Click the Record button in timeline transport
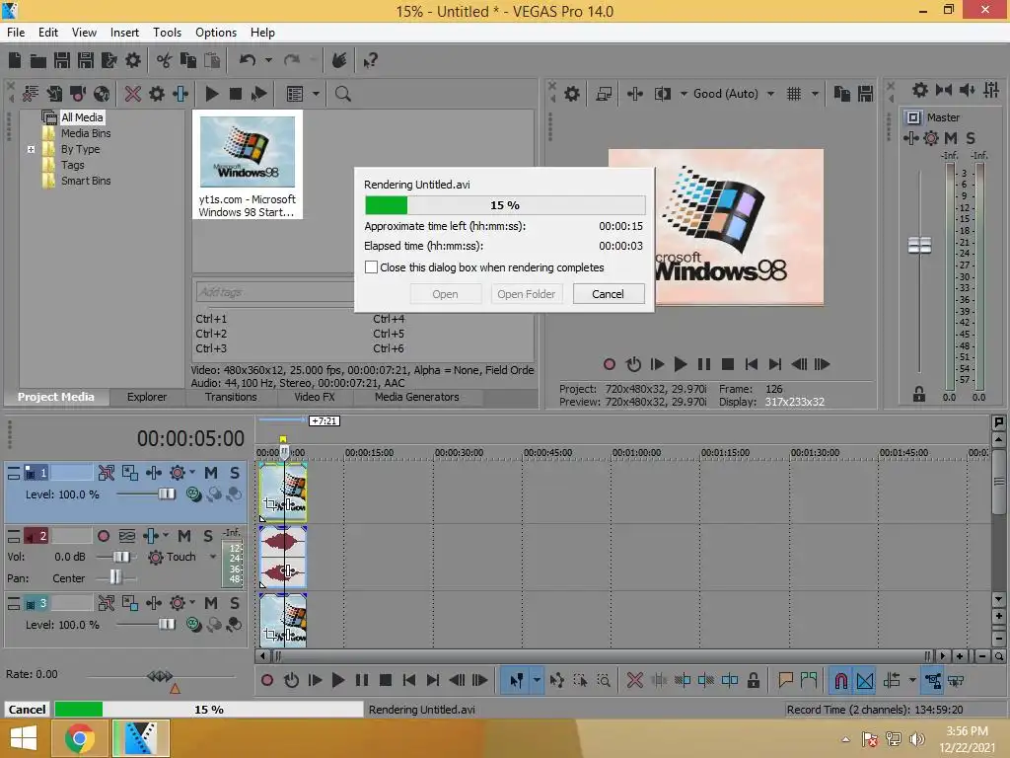 coord(267,680)
